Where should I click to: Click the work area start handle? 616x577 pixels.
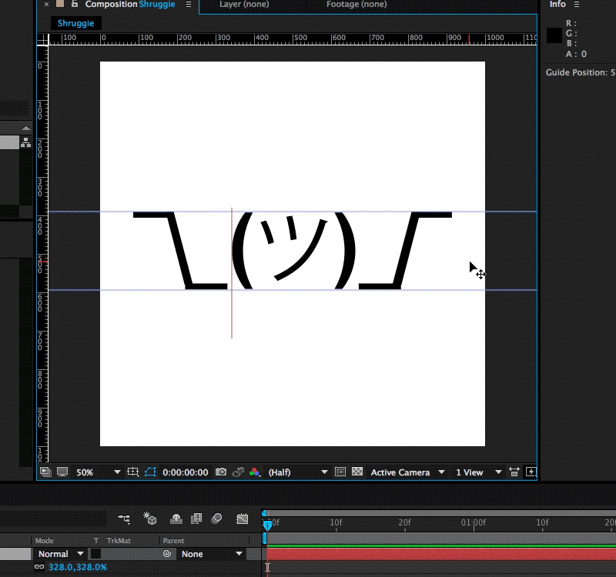click(x=264, y=539)
